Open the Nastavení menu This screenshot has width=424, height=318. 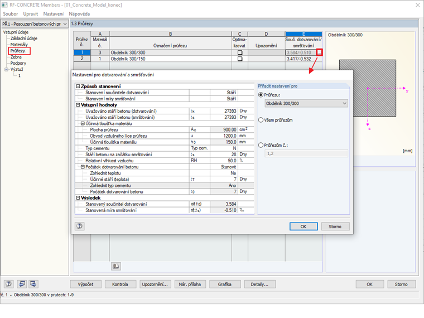click(x=53, y=14)
